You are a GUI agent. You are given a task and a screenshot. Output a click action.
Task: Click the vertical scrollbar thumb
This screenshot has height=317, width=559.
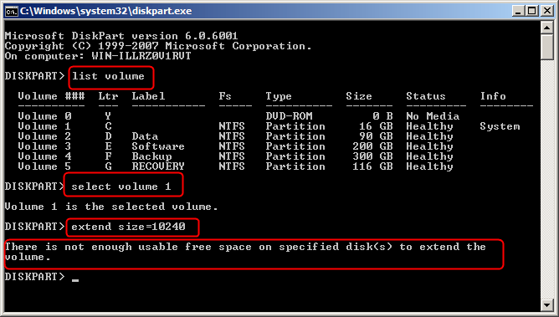(x=546, y=47)
